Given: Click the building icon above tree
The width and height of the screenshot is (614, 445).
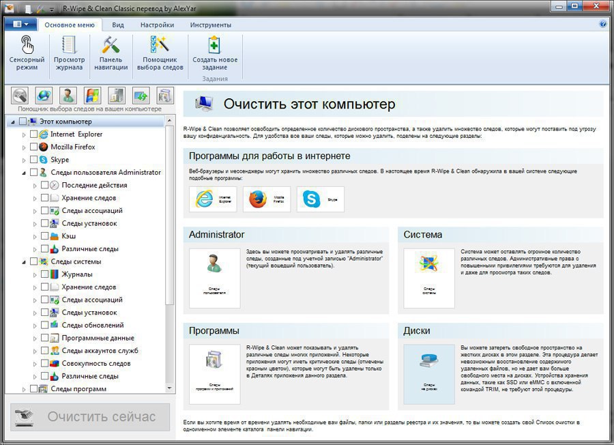Looking at the screenshot, I should (117, 96).
